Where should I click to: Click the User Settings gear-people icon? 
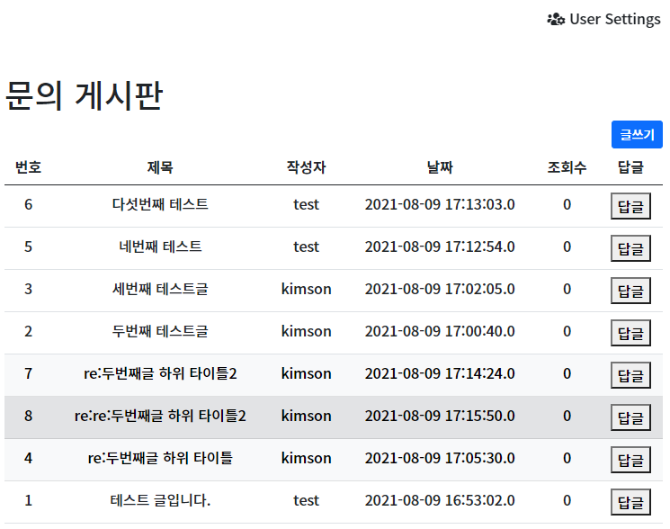click(556, 19)
